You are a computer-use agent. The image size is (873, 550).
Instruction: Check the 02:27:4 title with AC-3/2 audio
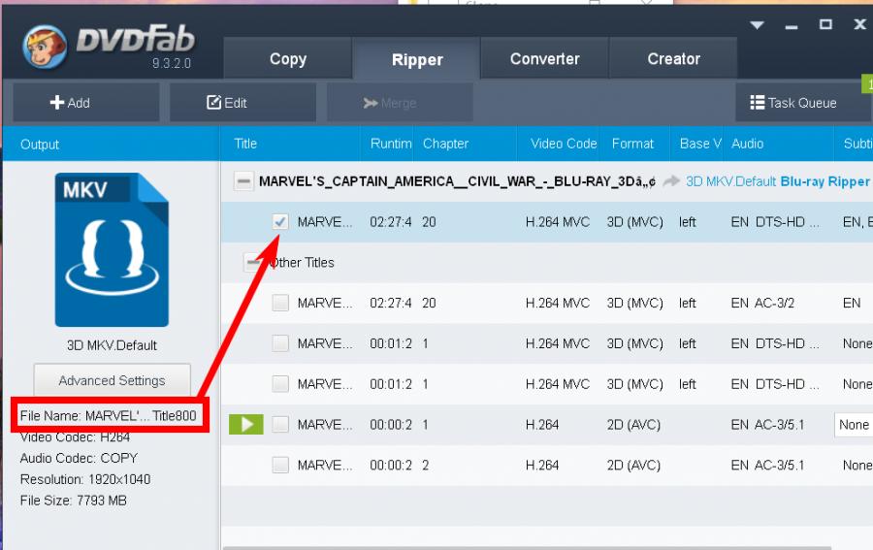point(280,303)
